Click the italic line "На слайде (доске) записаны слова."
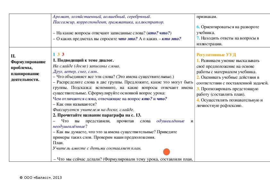The width and height of the screenshot is (270, 191). click(87, 66)
